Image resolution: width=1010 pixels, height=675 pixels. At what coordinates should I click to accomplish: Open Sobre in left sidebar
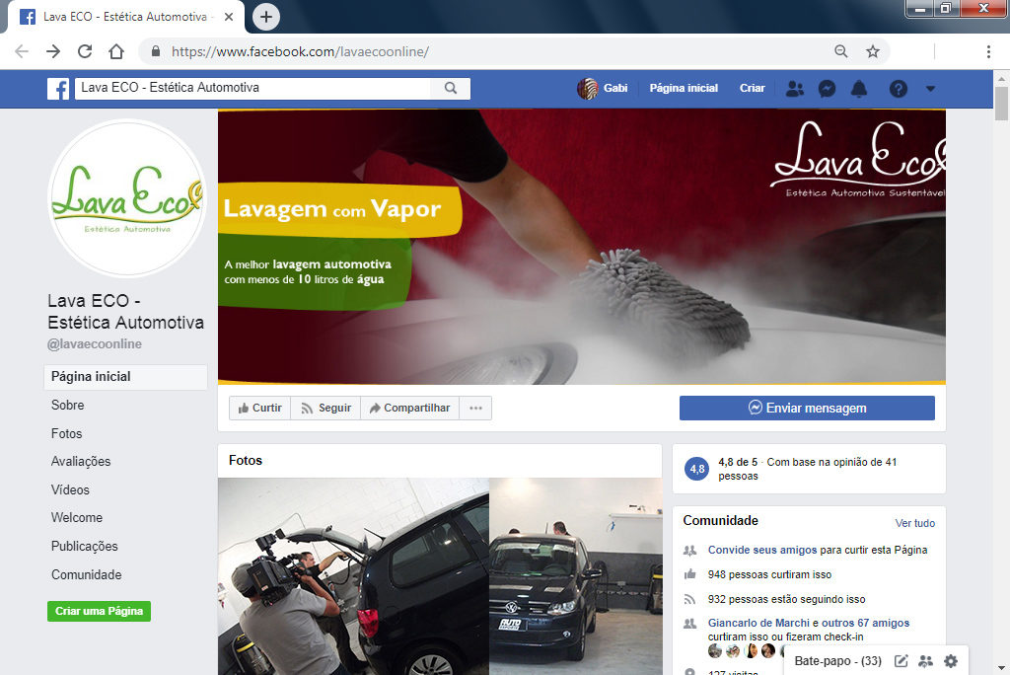click(68, 405)
